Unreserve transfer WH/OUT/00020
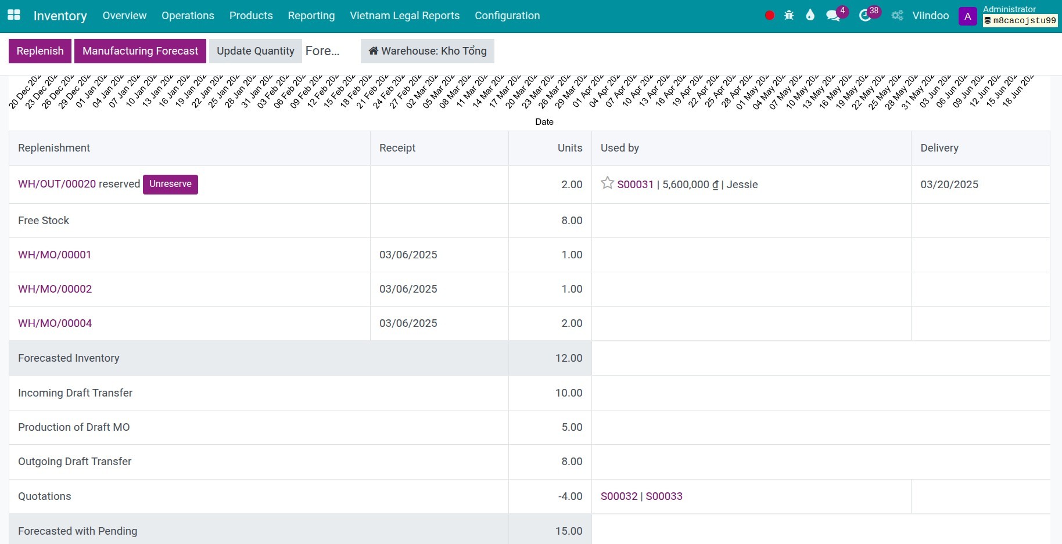 coord(170,184)
